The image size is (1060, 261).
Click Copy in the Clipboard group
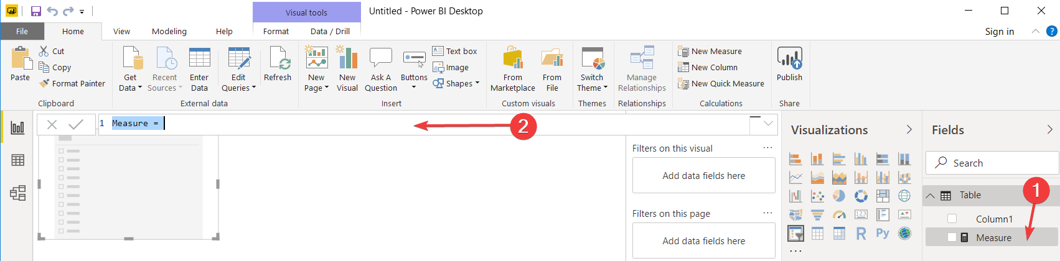pyautogui.click(x=55, y=67)
